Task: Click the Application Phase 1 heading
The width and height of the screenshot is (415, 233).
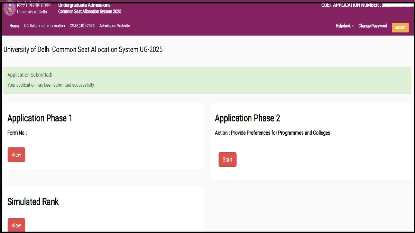Action: (x=40, y=118)
